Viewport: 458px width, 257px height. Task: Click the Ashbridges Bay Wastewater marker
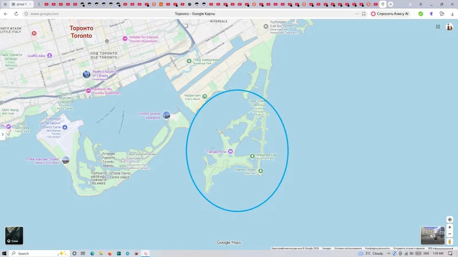click(x=266, y=26)
